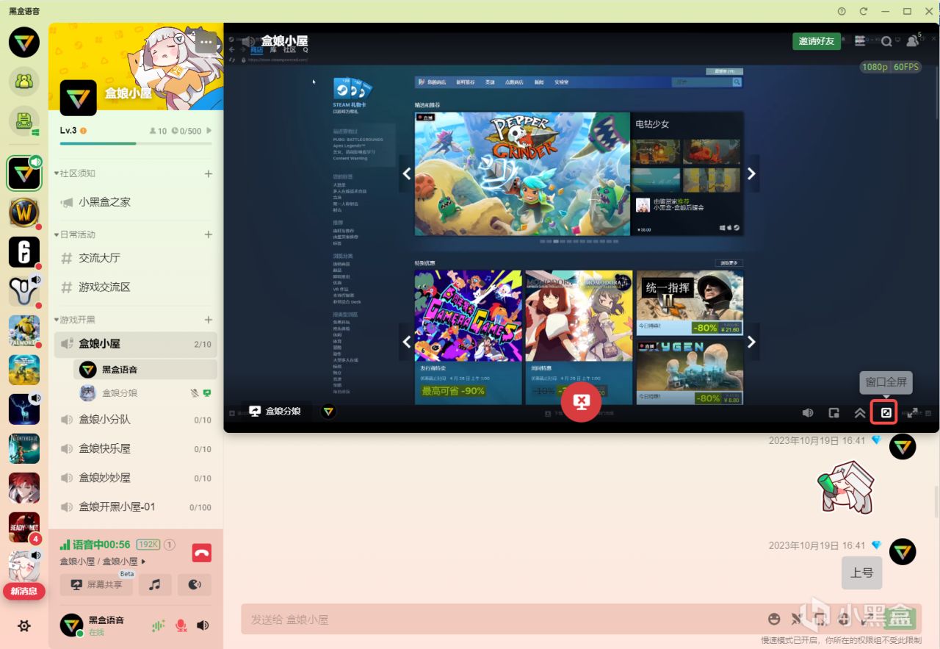This screenshot has width=940, height=649.
Task: Toggle window fullscreen (窗口全屏) button
Action: coord(886,412)
